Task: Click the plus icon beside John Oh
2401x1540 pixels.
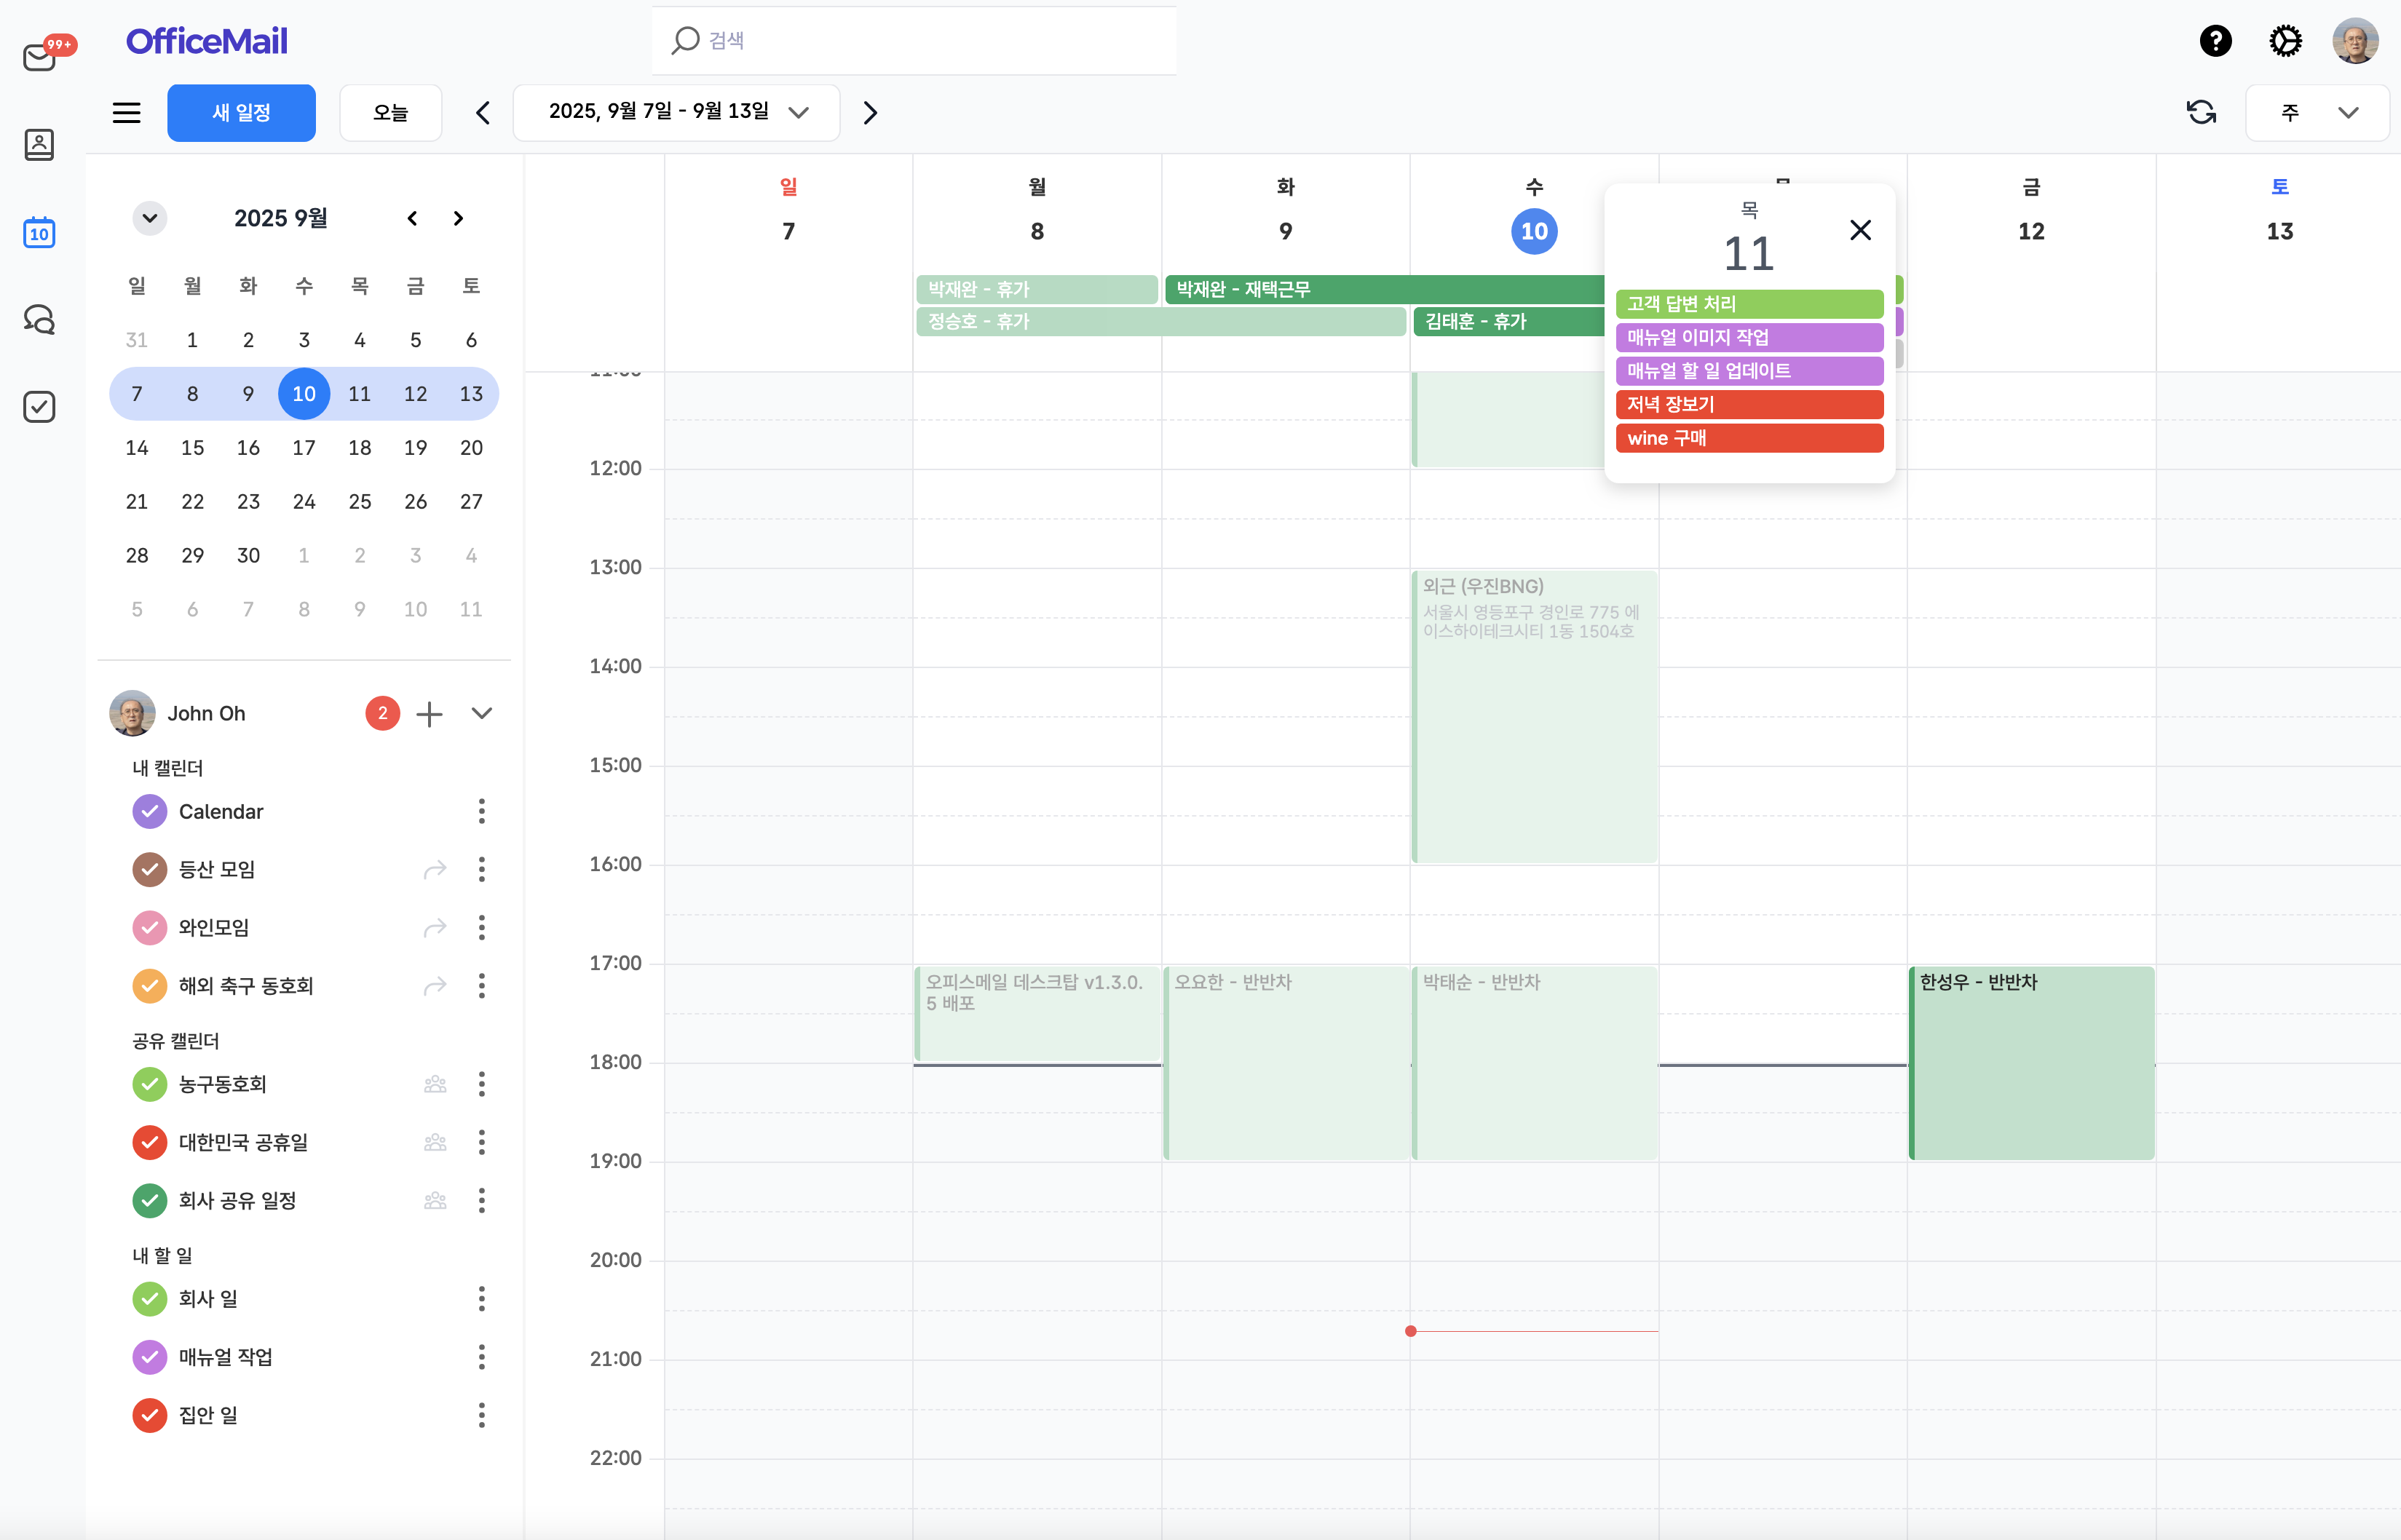Action: point(429,714)
